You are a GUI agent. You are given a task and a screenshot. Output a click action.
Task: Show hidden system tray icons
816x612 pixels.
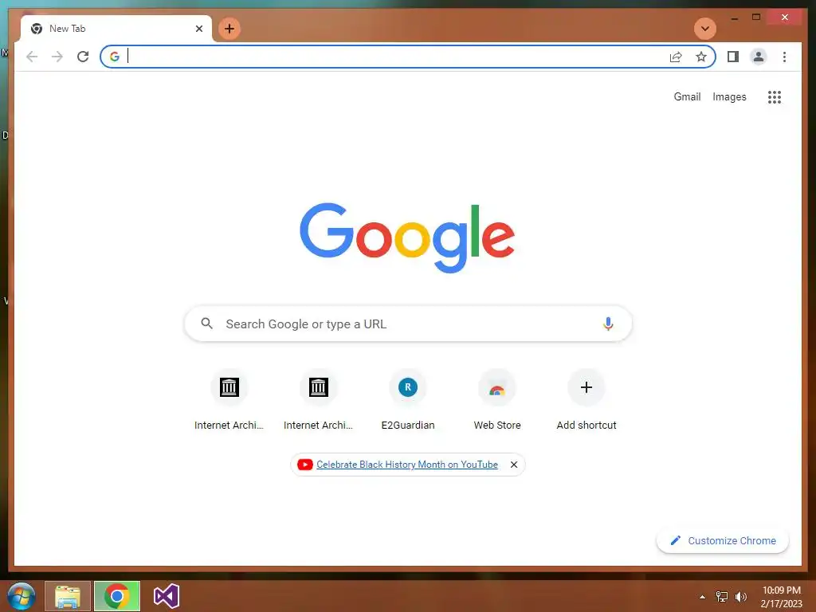tap(703, 597)
